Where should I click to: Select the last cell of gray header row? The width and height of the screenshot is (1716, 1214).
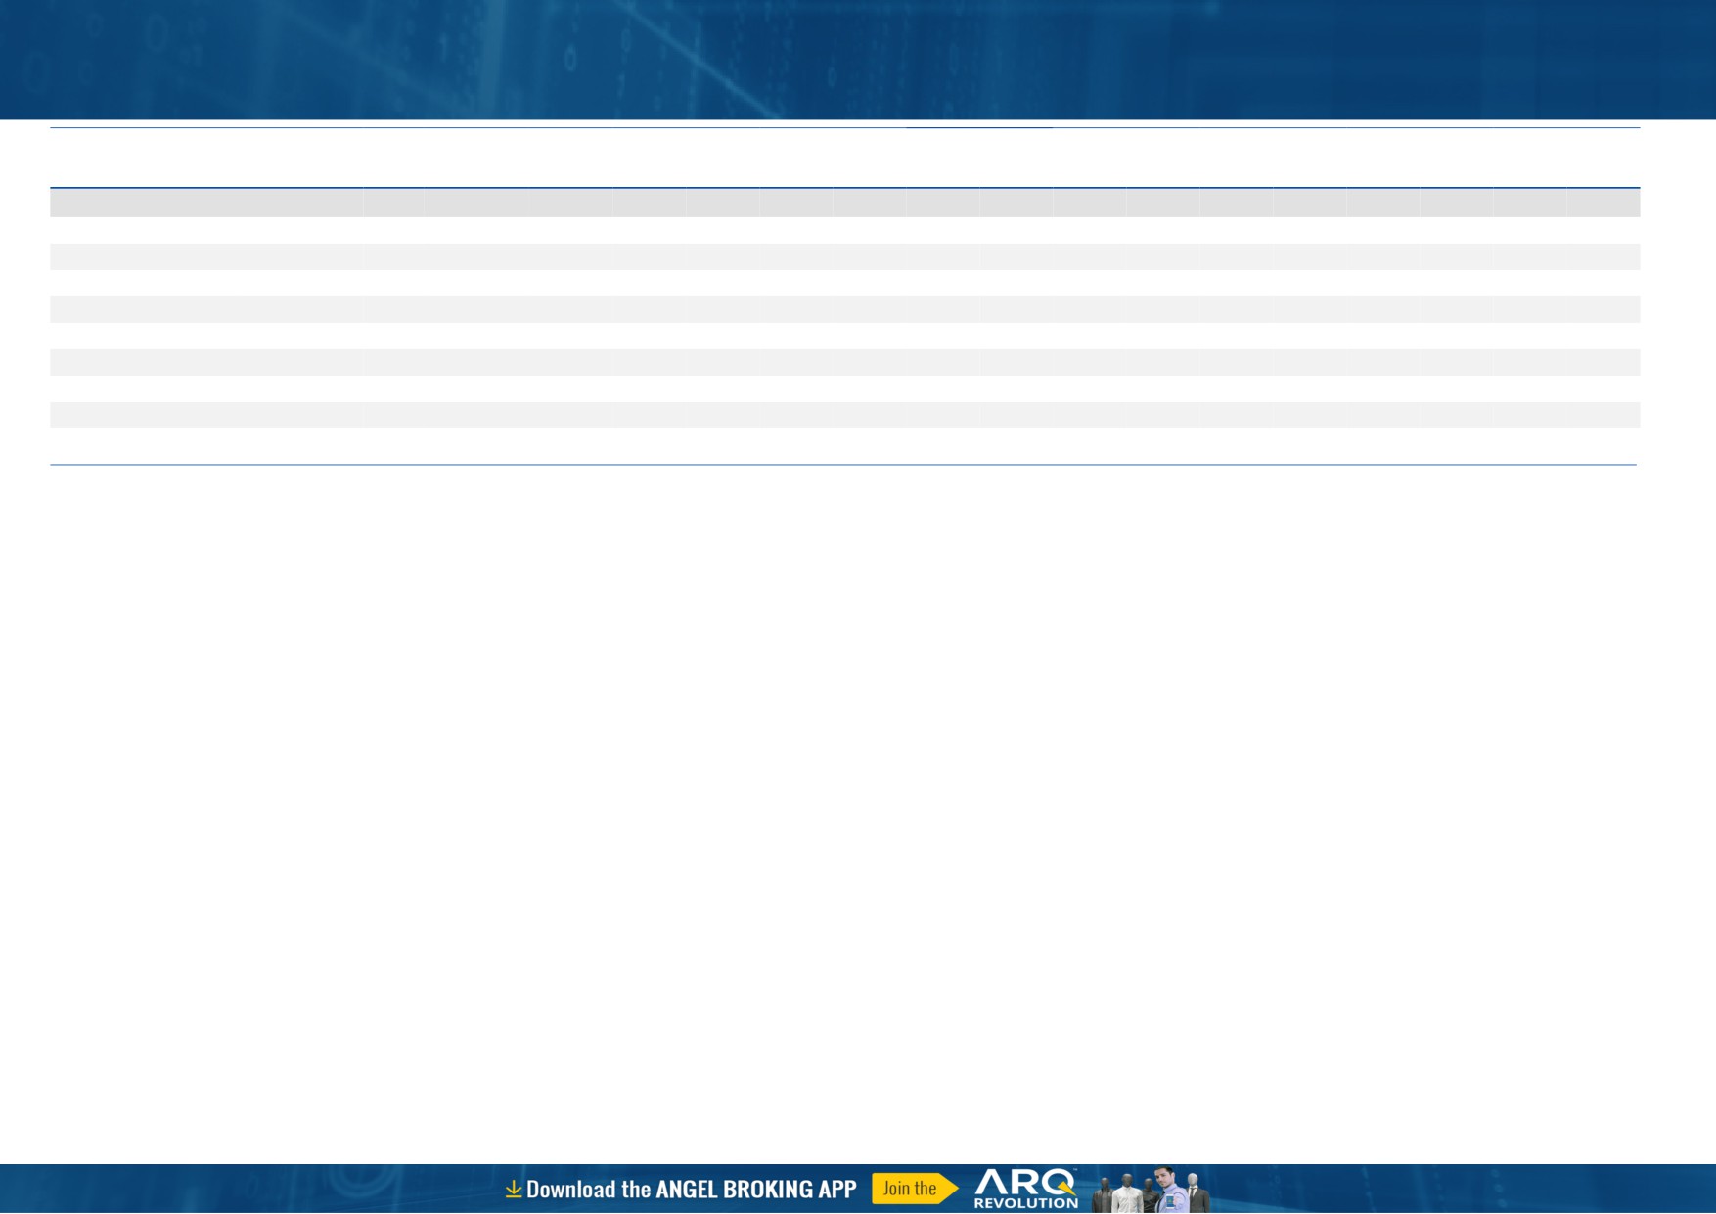tap(1603, 202)
